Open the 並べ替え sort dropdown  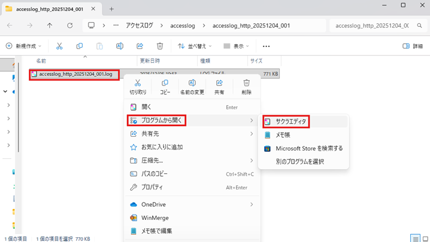195,46
